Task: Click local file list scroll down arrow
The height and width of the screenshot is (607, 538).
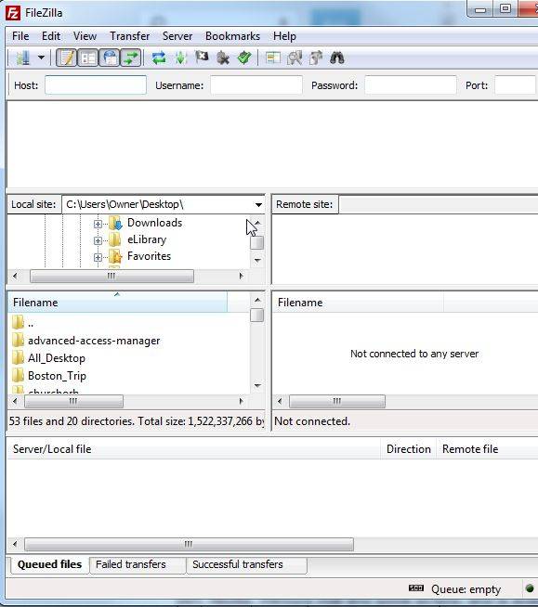Action: pyautogui.click(x=257, y=385)
